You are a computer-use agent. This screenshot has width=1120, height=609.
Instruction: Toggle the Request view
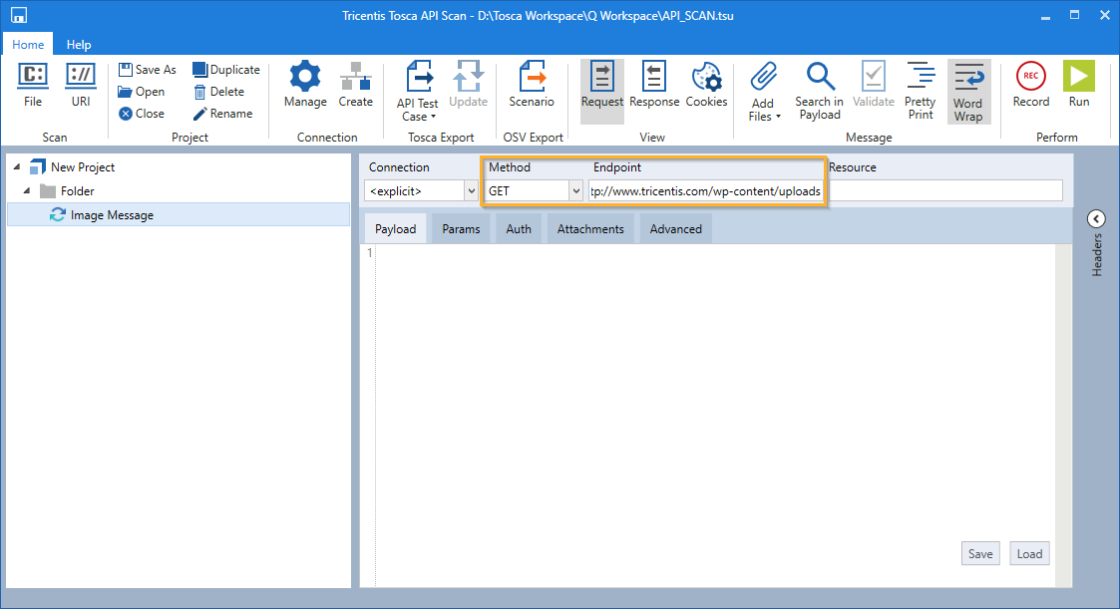pyautogui.click(x=602, y=77)
